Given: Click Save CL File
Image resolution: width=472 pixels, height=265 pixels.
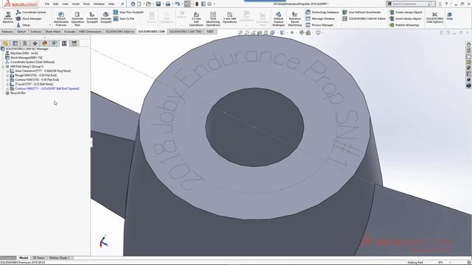Looking at the screenshot, I should point(124,18).
